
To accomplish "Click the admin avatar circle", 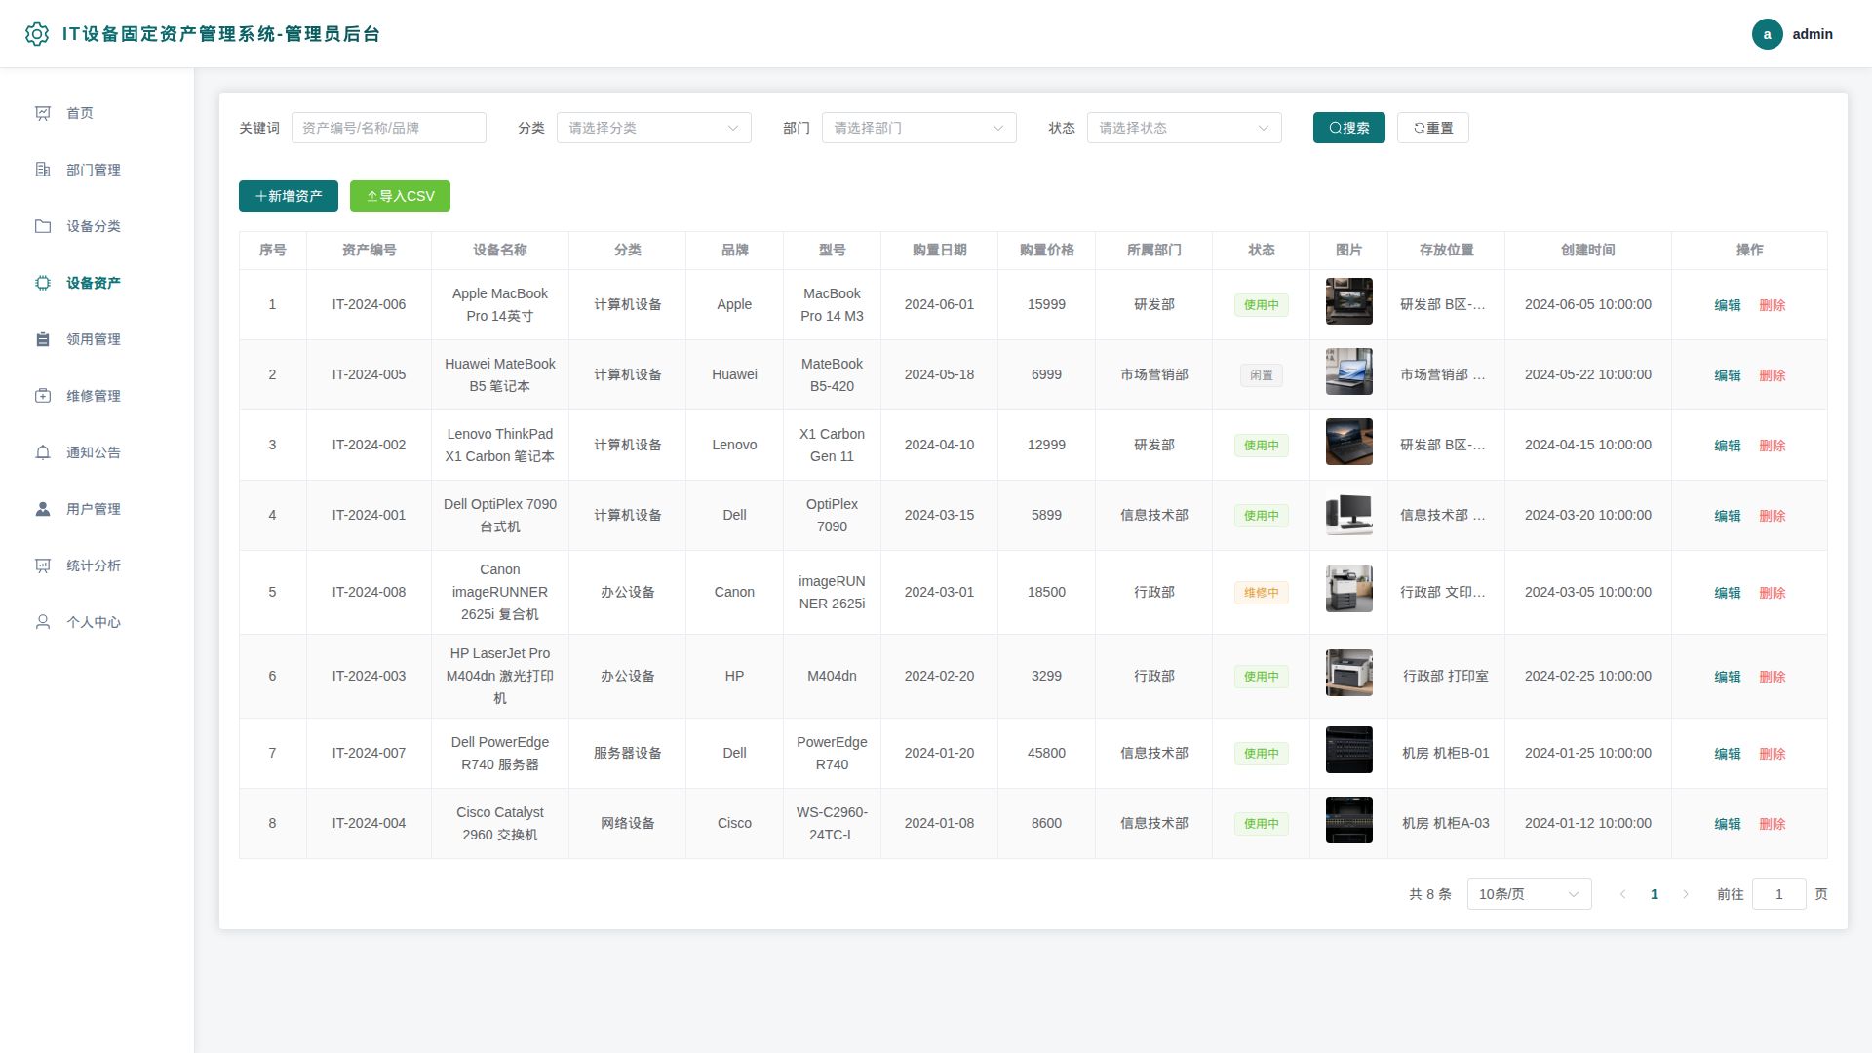I will pyautogui.click(x=1767, y=34).
